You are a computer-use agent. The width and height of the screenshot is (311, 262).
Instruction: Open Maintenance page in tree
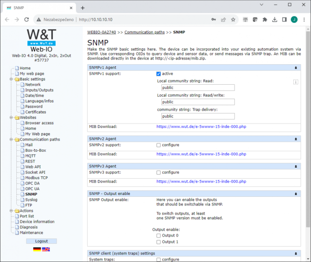point(31,233)
